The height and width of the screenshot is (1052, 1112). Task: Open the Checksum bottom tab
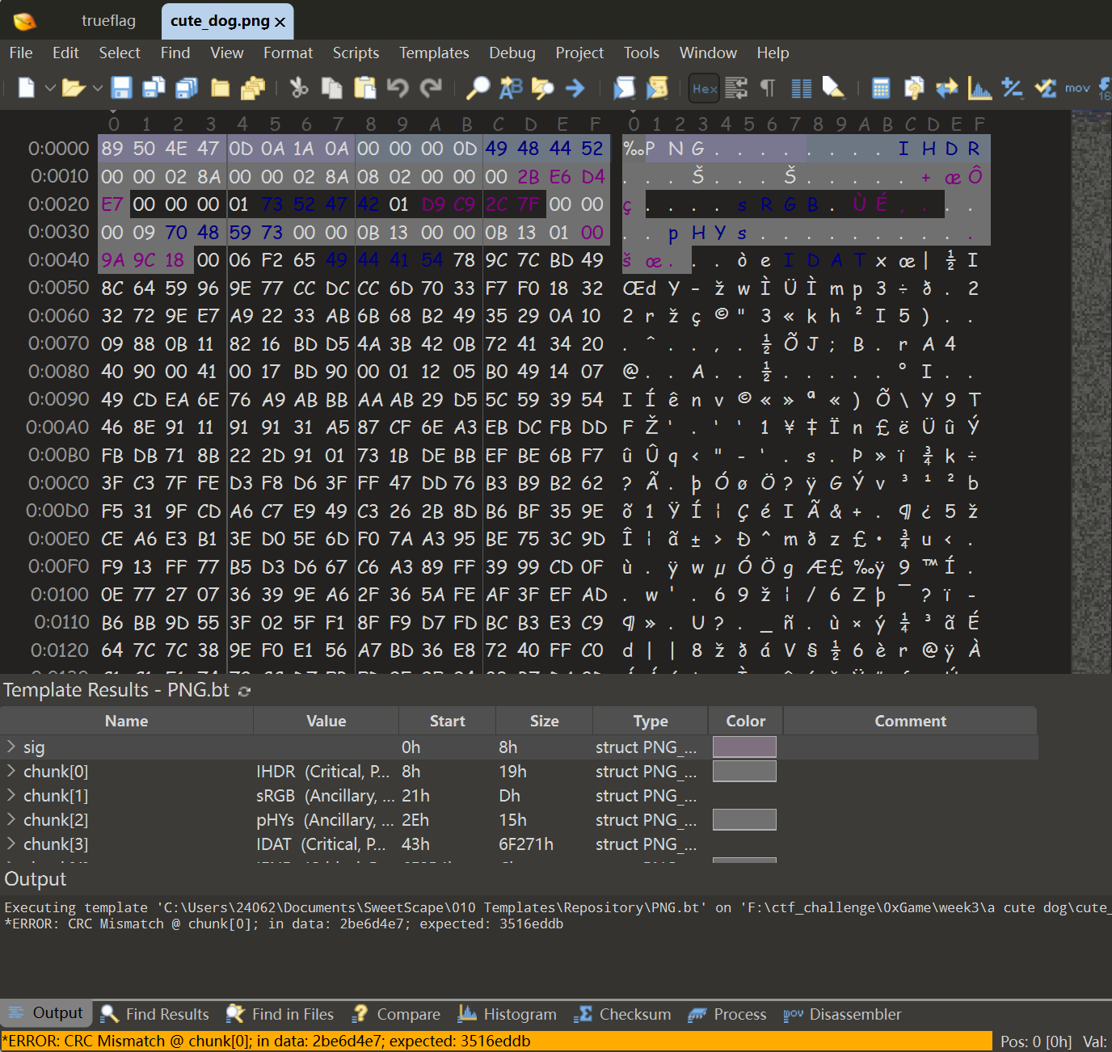click(x=623, y=1014)
